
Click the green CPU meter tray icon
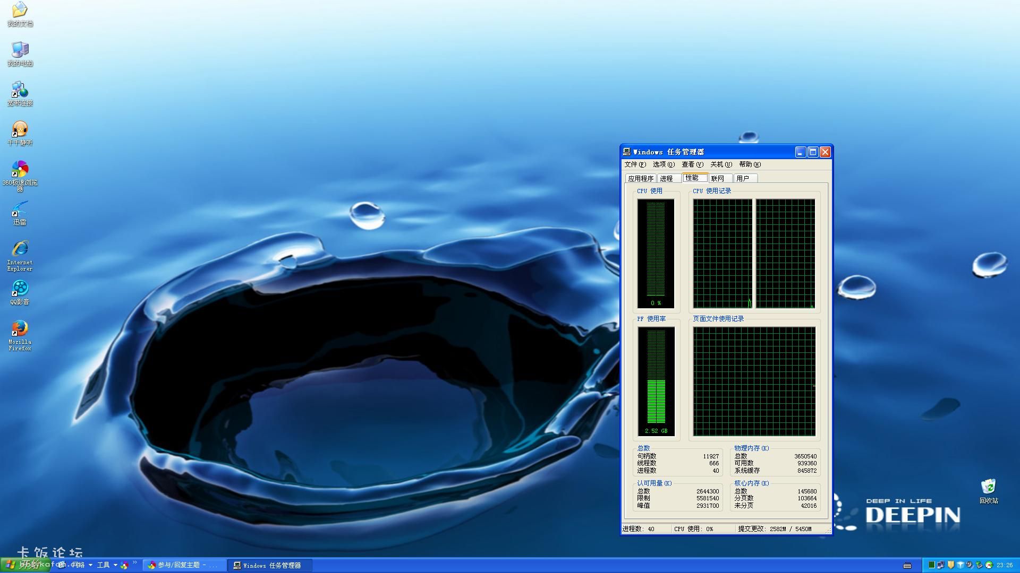(932, 565)
